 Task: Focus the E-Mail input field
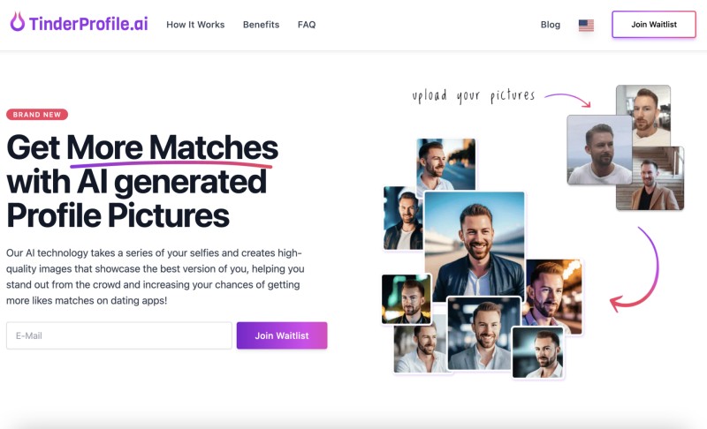pos(119,335)
